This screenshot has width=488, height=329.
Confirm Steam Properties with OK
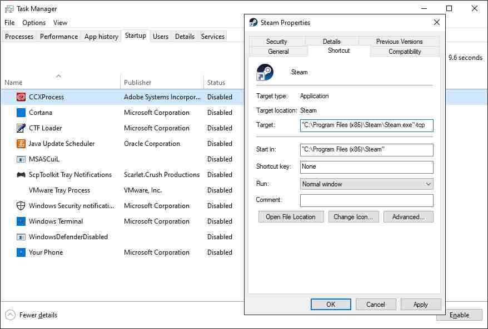point(331,305)
